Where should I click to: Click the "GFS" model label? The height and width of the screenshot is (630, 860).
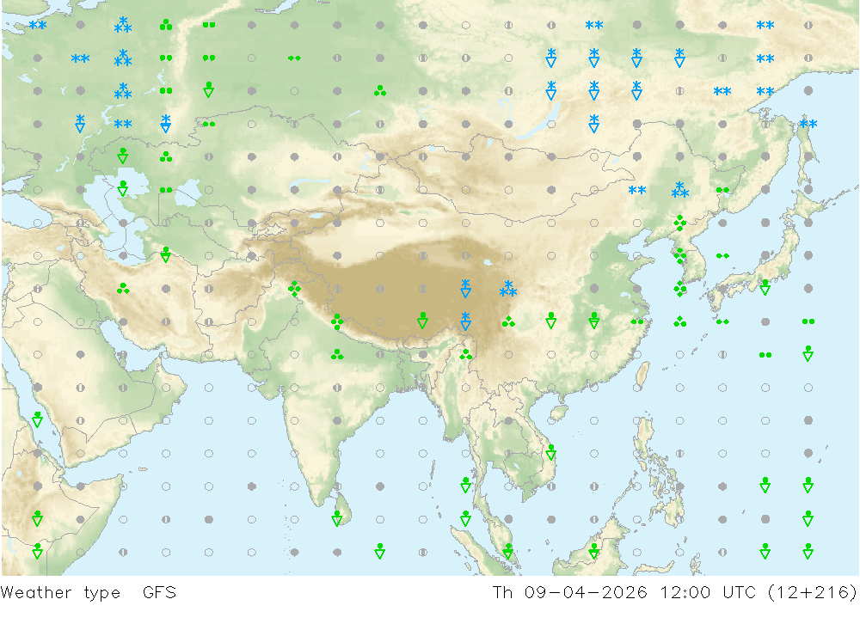160,593
